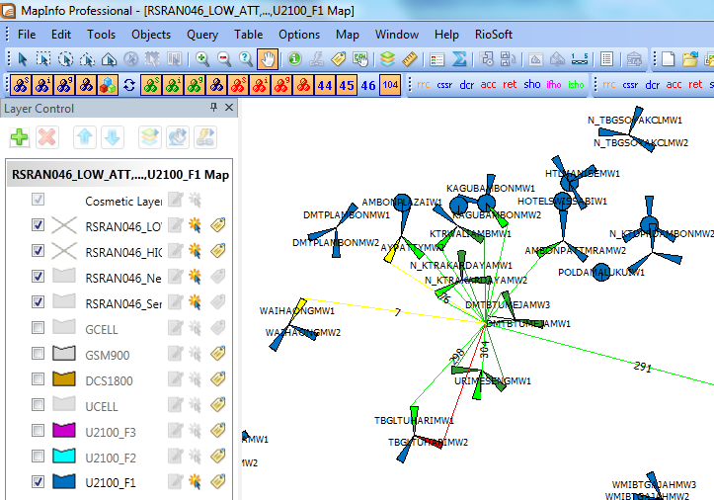The image size is (714, 500).
Task: Open Layer Control toolbar button
Action: [387, 59]
